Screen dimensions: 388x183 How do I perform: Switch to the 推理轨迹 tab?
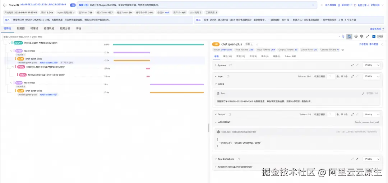point(49,28)
